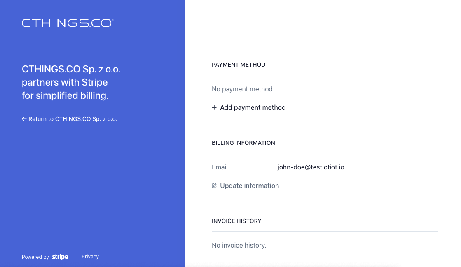Click the Email field label
The image size is (461, 267).
pyautogui.click(x=220, y=167)
